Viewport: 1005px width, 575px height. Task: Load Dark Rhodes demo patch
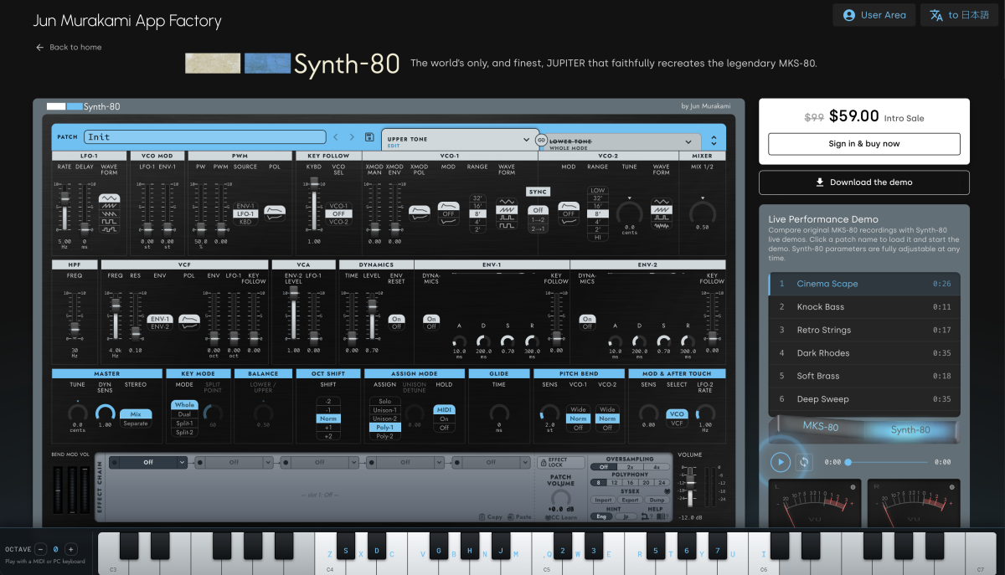click(864, 353)
